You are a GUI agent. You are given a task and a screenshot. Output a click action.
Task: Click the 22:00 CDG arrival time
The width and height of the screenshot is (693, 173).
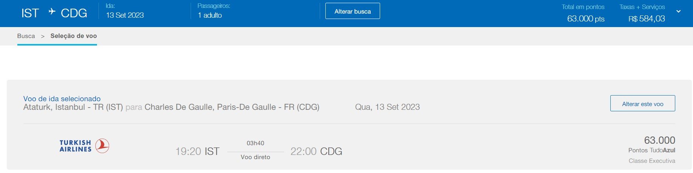pyautogui.click(x=316, y=151)
